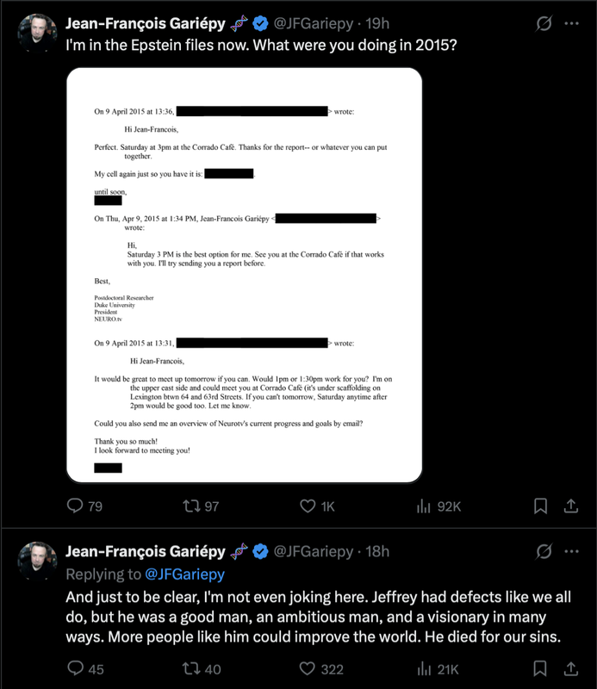The height and width of the screenshot is (689, 597).
Task: Share the second reply tweet
Action: (x=571, y=668)
